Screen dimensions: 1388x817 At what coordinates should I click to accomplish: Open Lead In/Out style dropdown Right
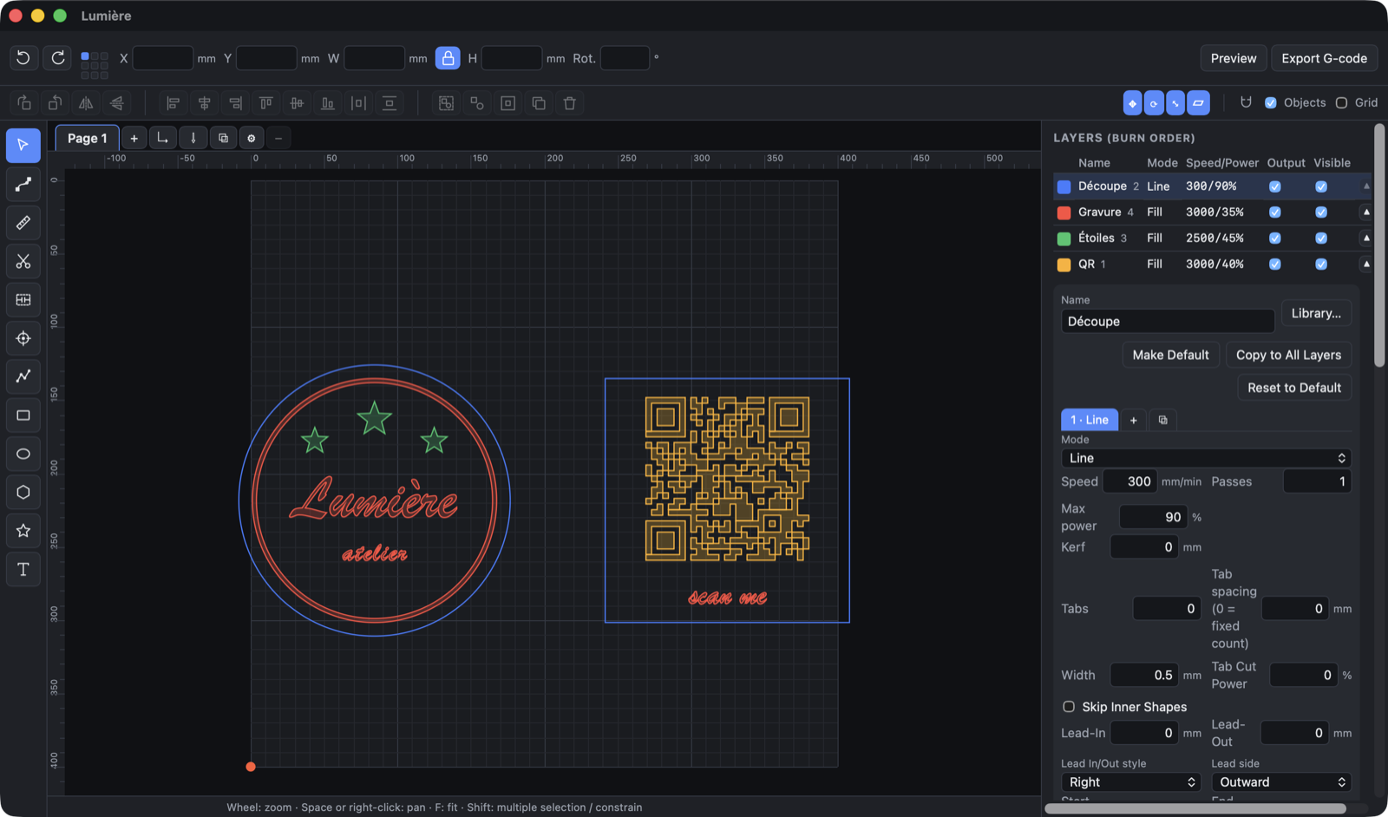point(1131,782)
